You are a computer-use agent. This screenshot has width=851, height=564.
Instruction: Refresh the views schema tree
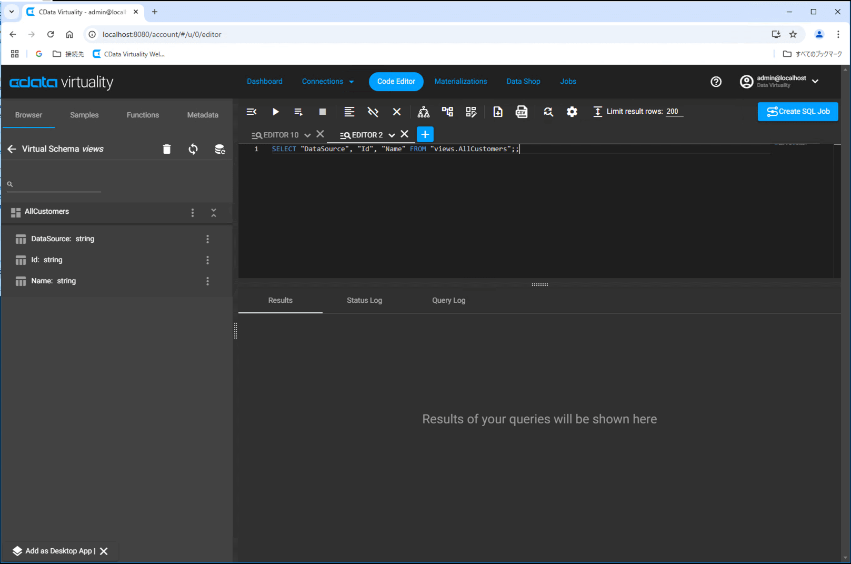pos(193,149)
